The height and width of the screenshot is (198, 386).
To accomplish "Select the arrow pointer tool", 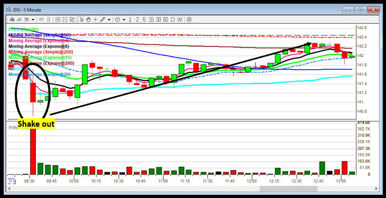I will (x=82, y=20).
